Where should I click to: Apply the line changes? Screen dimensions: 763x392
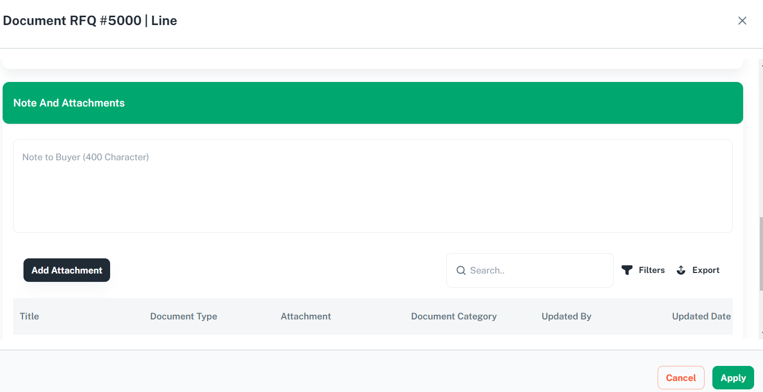(733, 378)
